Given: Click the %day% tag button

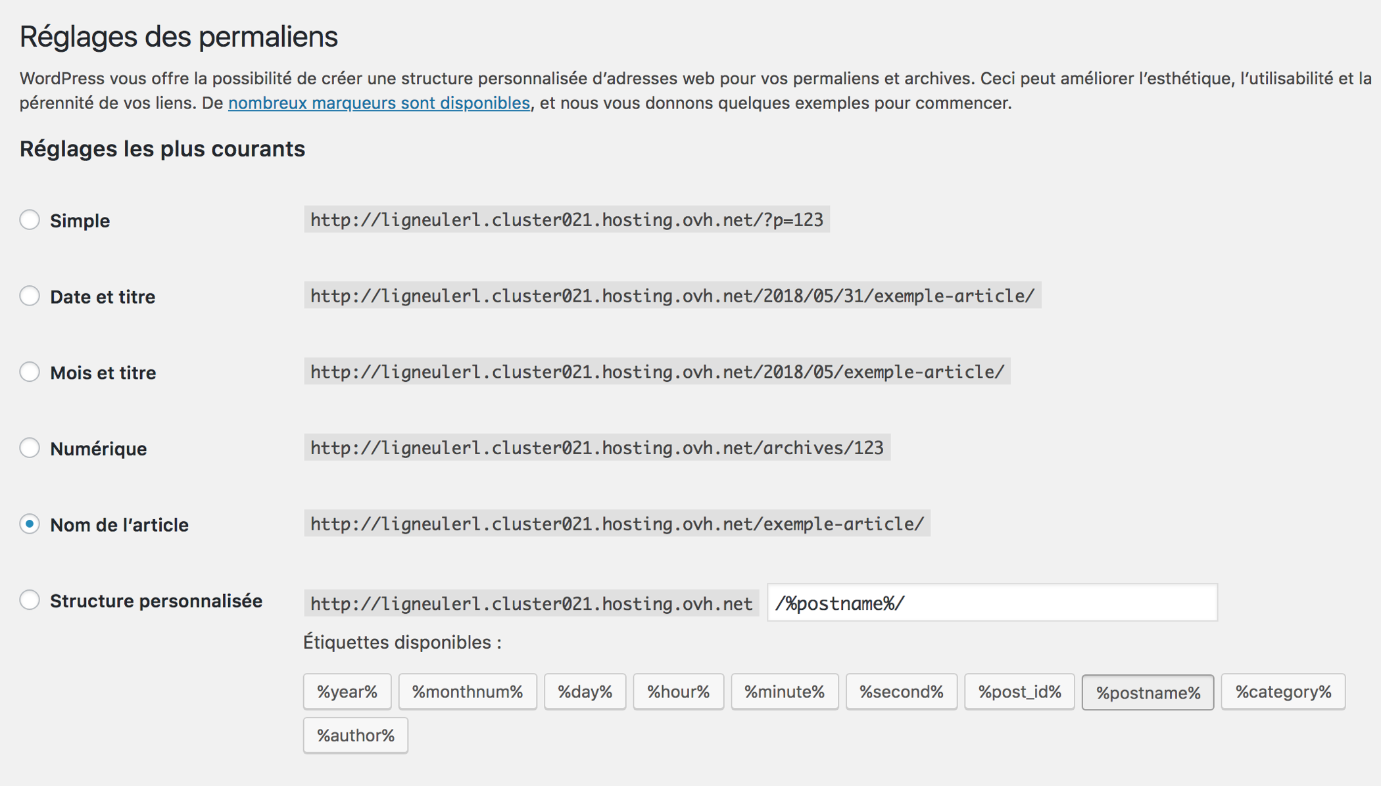Looking at the screenshot, I should 585,691.
